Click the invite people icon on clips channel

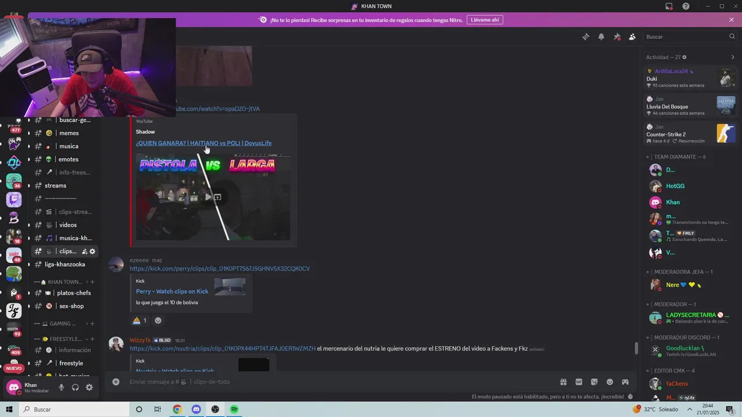(84, 251)
